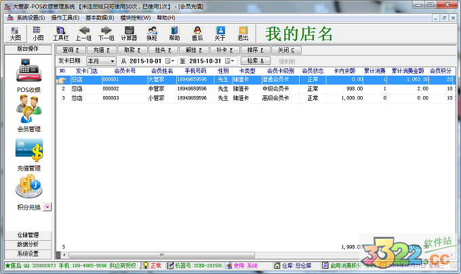461x274 pixels.
Task: Click the 充值 recharge button
Action: tap(101, 50)
